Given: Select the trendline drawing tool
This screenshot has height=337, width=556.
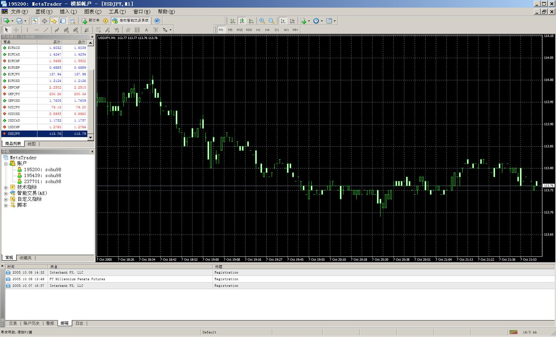Looking at the screenshot, I should 46,30.
